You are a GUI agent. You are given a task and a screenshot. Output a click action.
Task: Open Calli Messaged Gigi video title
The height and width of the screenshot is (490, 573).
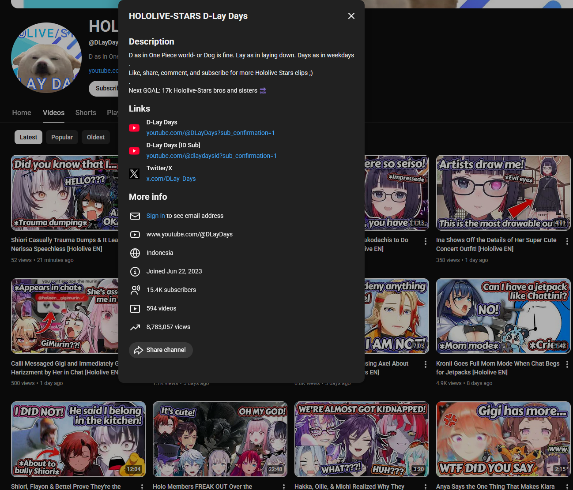click(x=65, y=368)
